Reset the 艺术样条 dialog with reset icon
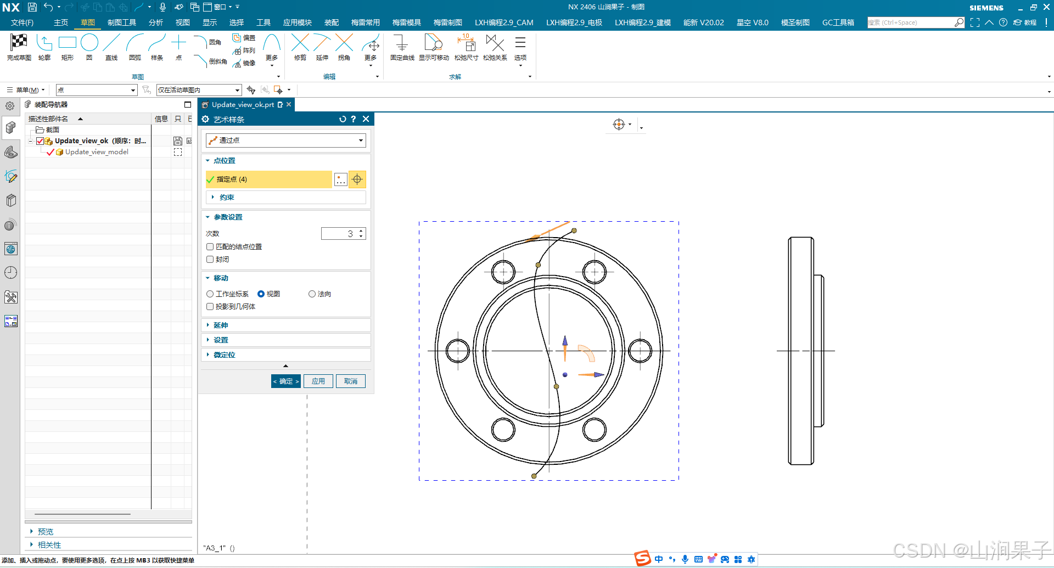This screenshot has height=568, width=1054. 343,119
